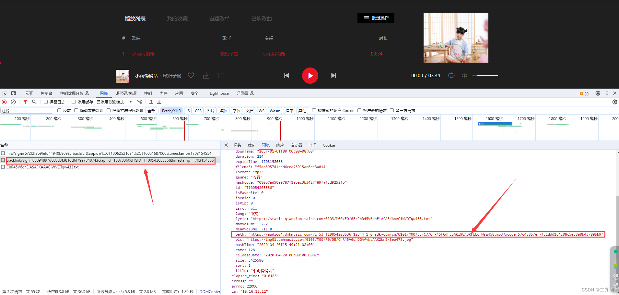Click the album 小雨悄悄话 in the playlist row
Viewport: 619px width, 295px height.
(x=274, y=54)
